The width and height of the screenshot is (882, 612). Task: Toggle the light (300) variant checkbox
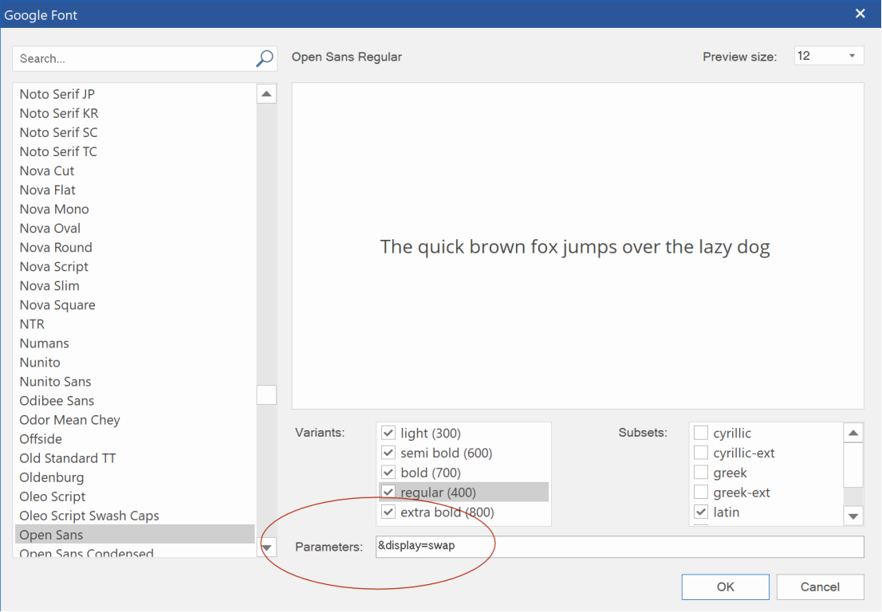tap(388, 433)
